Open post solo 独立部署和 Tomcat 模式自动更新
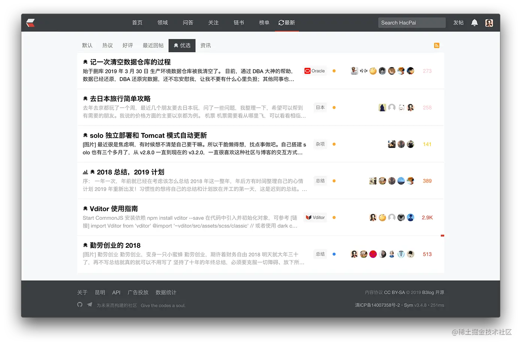Image resolution: width=521 pixels, height=345 pixels. 148,135
